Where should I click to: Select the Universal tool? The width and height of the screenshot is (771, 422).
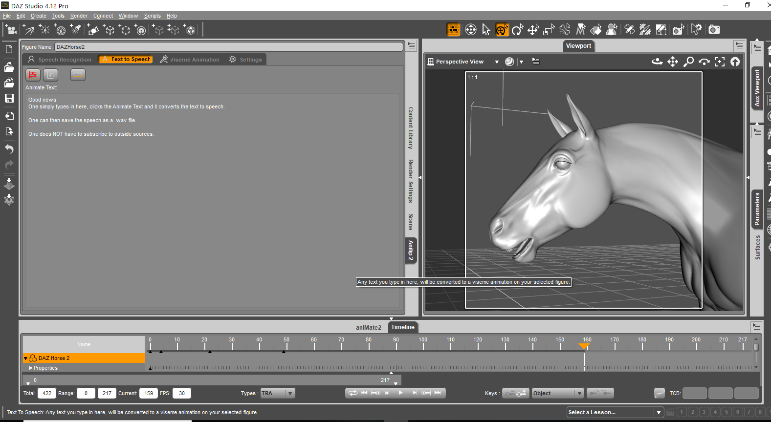click(x=502, y=30)
